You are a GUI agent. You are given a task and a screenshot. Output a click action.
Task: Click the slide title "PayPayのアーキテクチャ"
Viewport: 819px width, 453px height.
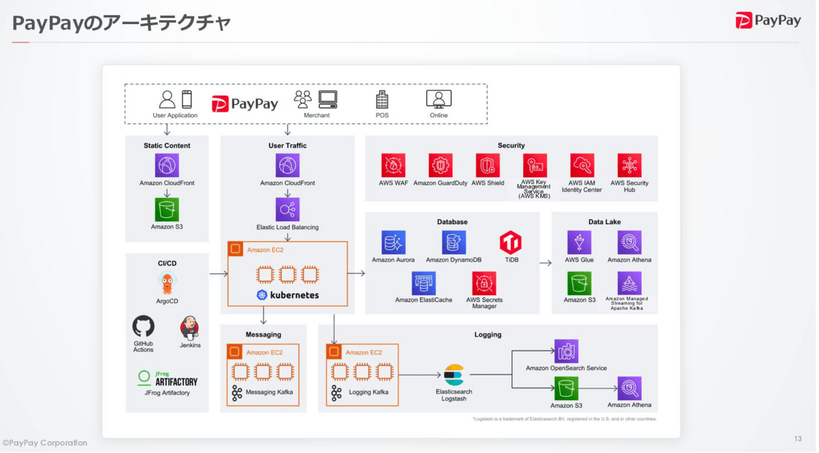pos(122,23)
